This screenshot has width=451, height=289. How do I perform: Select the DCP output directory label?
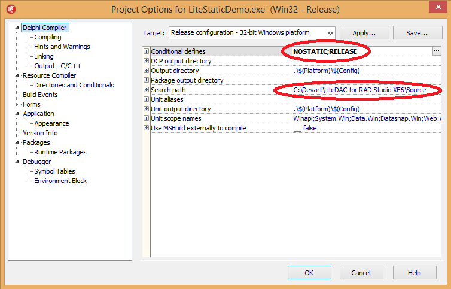181,61
